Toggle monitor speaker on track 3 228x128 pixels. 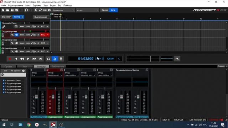pyautogui.click(x=17, y=43)
